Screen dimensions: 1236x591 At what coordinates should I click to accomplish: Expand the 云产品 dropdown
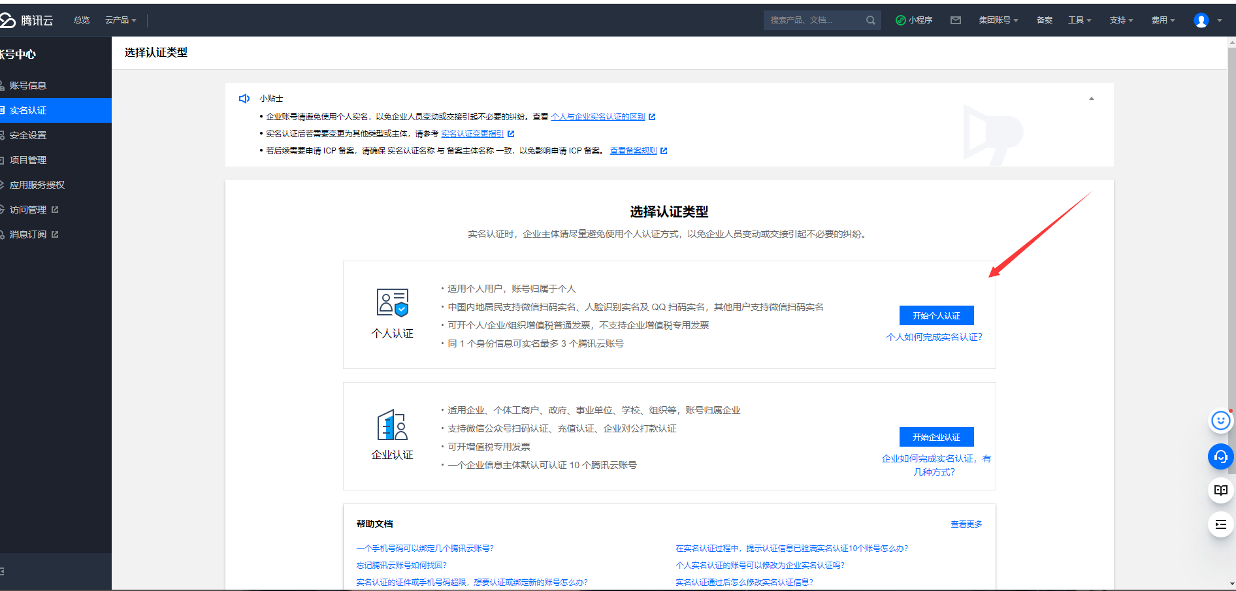pos(121,20)
